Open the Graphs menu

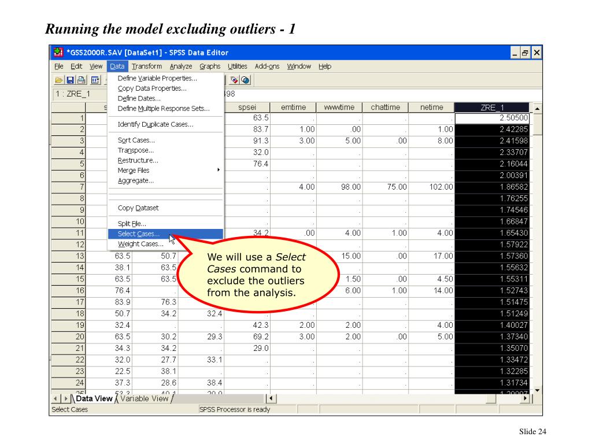[210, 66]
